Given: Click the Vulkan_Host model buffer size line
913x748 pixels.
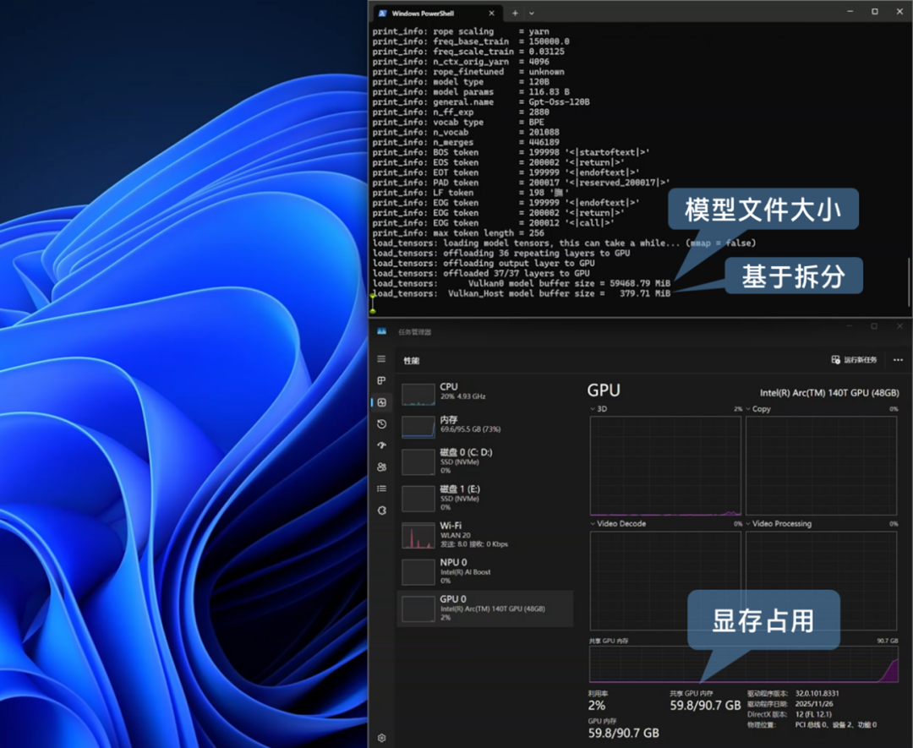Looking at the screenshot, I should [x=522, y=293].
